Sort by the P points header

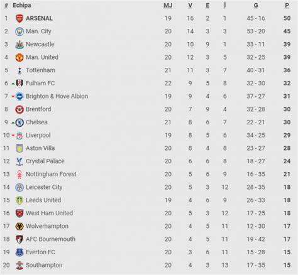point(287,6)
